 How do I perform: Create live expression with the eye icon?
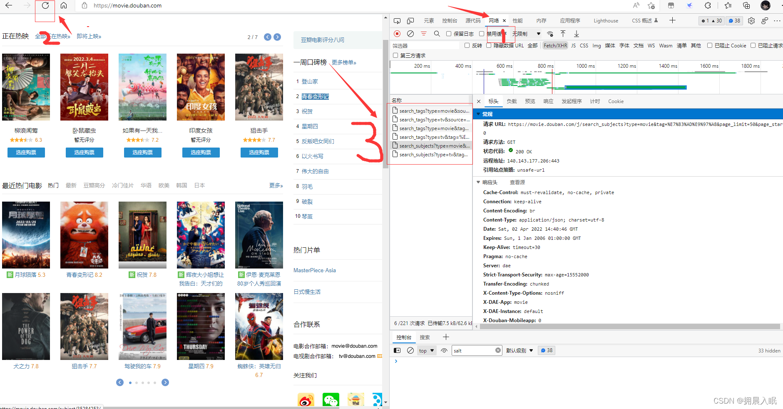(x=444, y=350)
